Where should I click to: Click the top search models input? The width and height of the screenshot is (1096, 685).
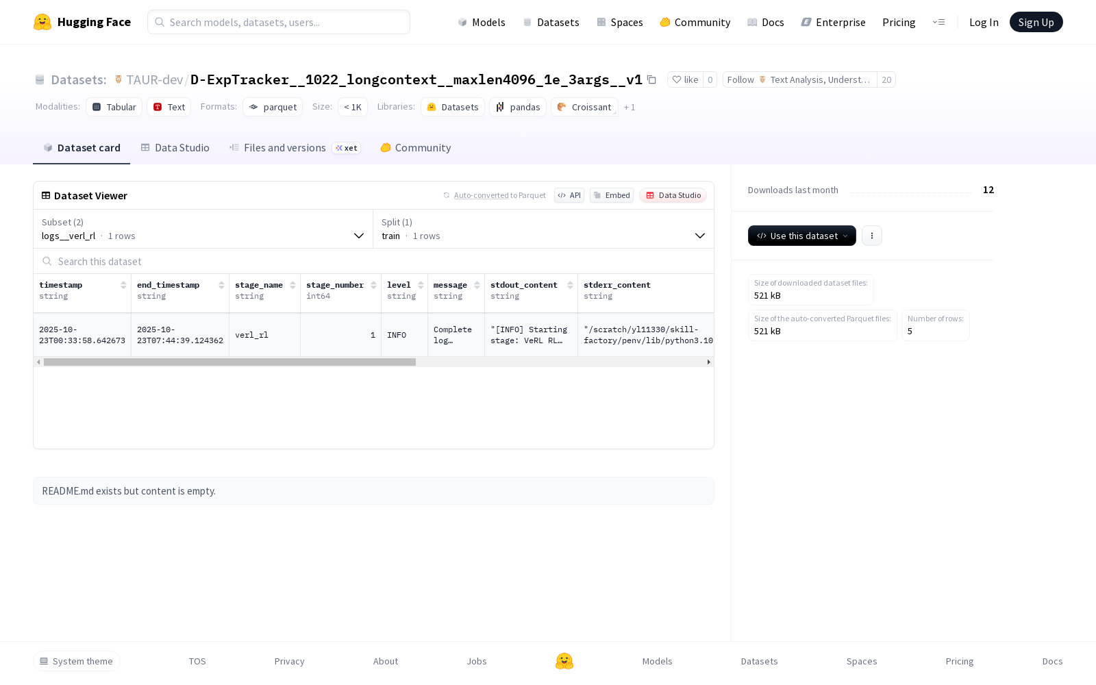click(x=279, y=22)
